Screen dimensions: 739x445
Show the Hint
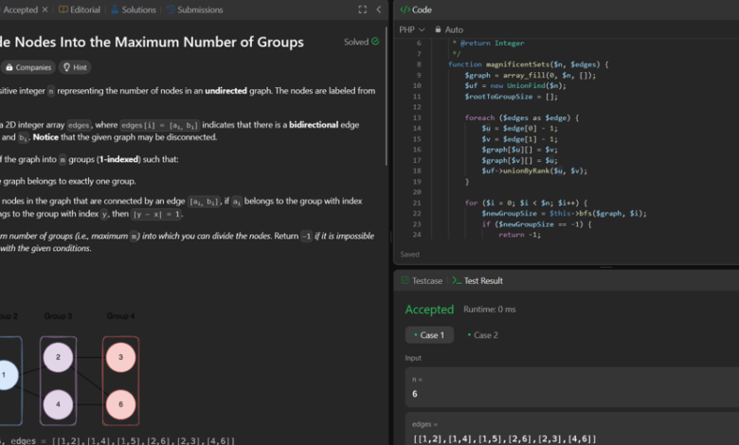tap(75, 67)
